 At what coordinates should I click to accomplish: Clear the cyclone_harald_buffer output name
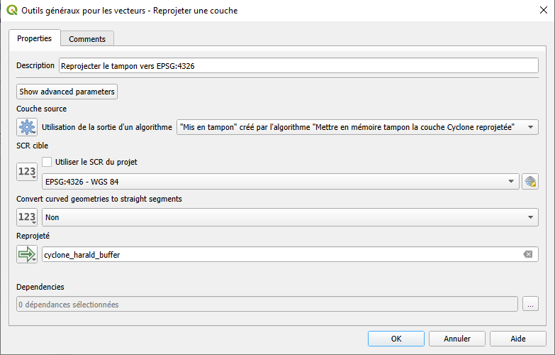coord(527,254)
